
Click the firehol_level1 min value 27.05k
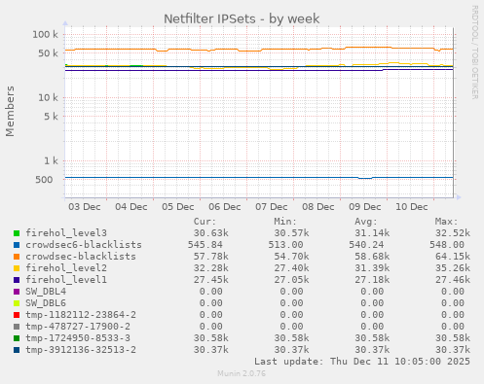pos(291,280)
